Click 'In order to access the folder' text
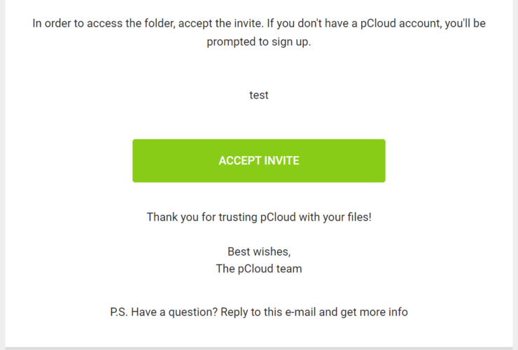The width and height of the screenshot is (518, 350). click(x=104, y=24)
